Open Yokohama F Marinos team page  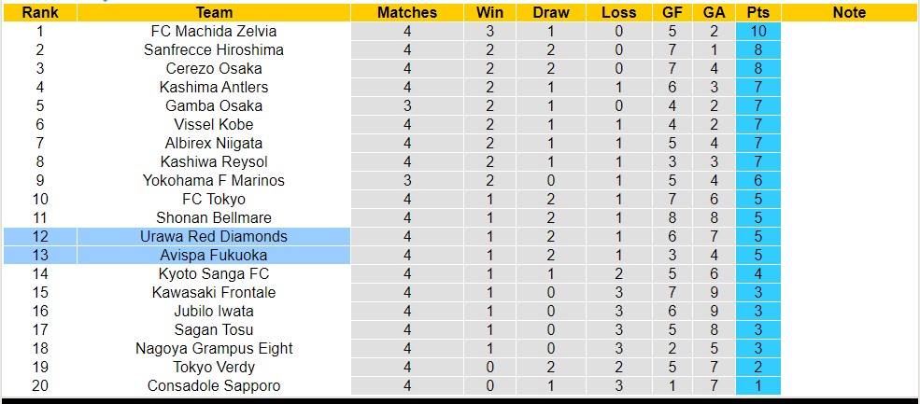coord(214,180)
